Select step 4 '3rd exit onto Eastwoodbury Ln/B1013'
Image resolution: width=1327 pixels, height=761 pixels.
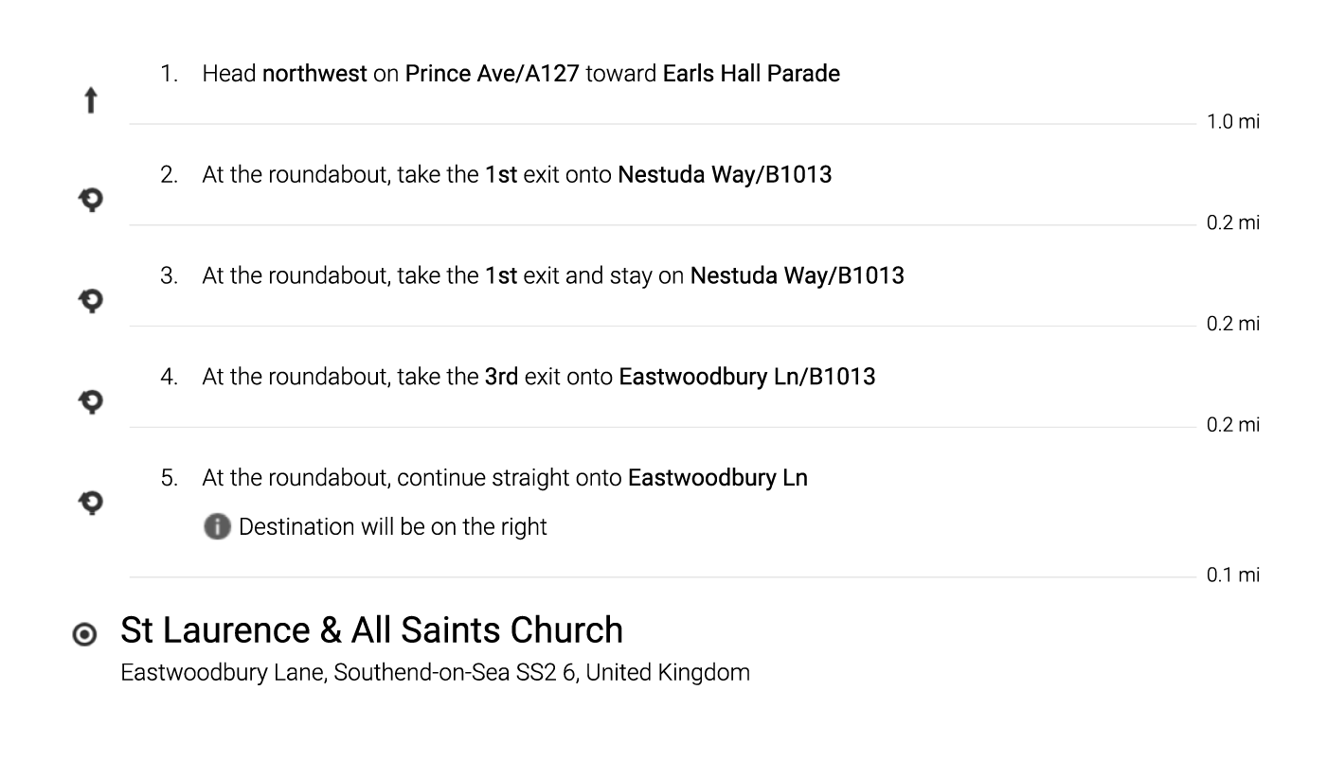[x=538, y=377]
